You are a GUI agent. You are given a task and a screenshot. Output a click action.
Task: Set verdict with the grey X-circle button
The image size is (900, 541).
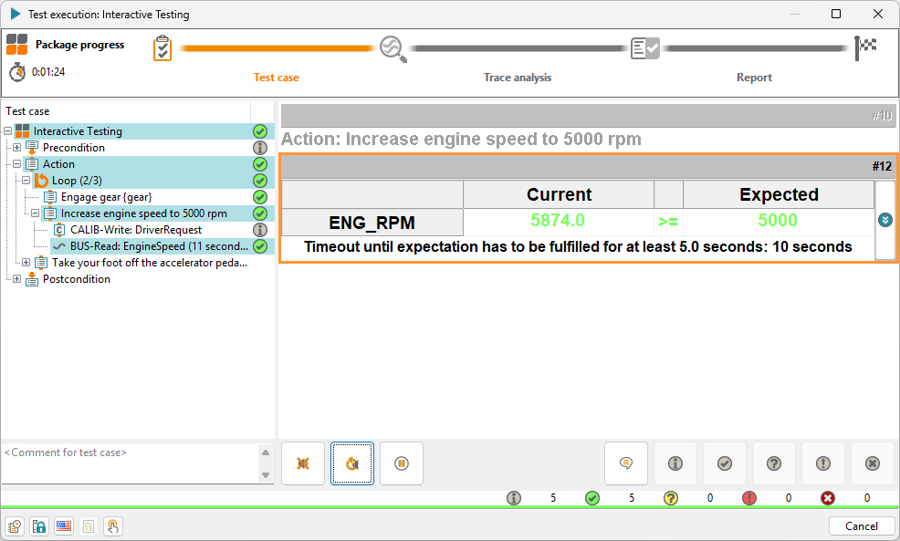point(873,463)
